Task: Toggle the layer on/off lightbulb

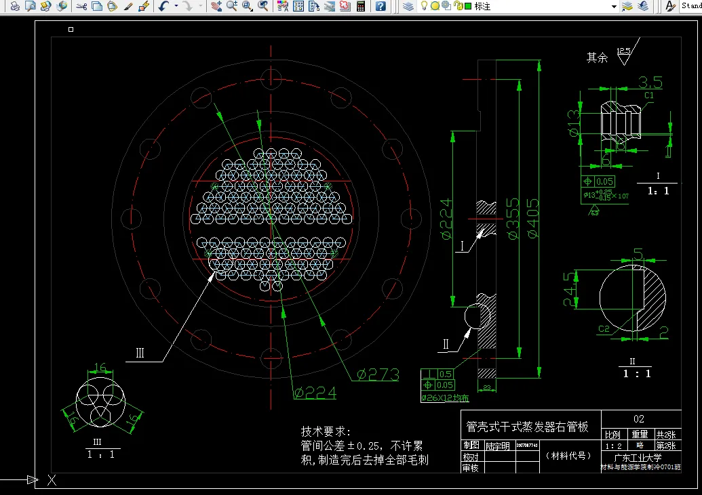Action: pos(424,6)
